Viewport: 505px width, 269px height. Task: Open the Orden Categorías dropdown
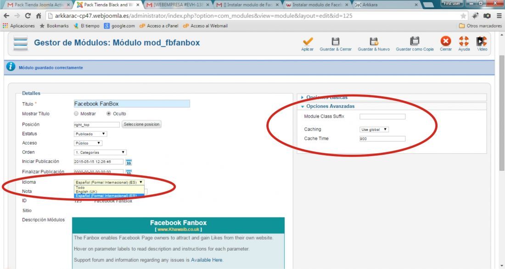(x=100, y=152)
